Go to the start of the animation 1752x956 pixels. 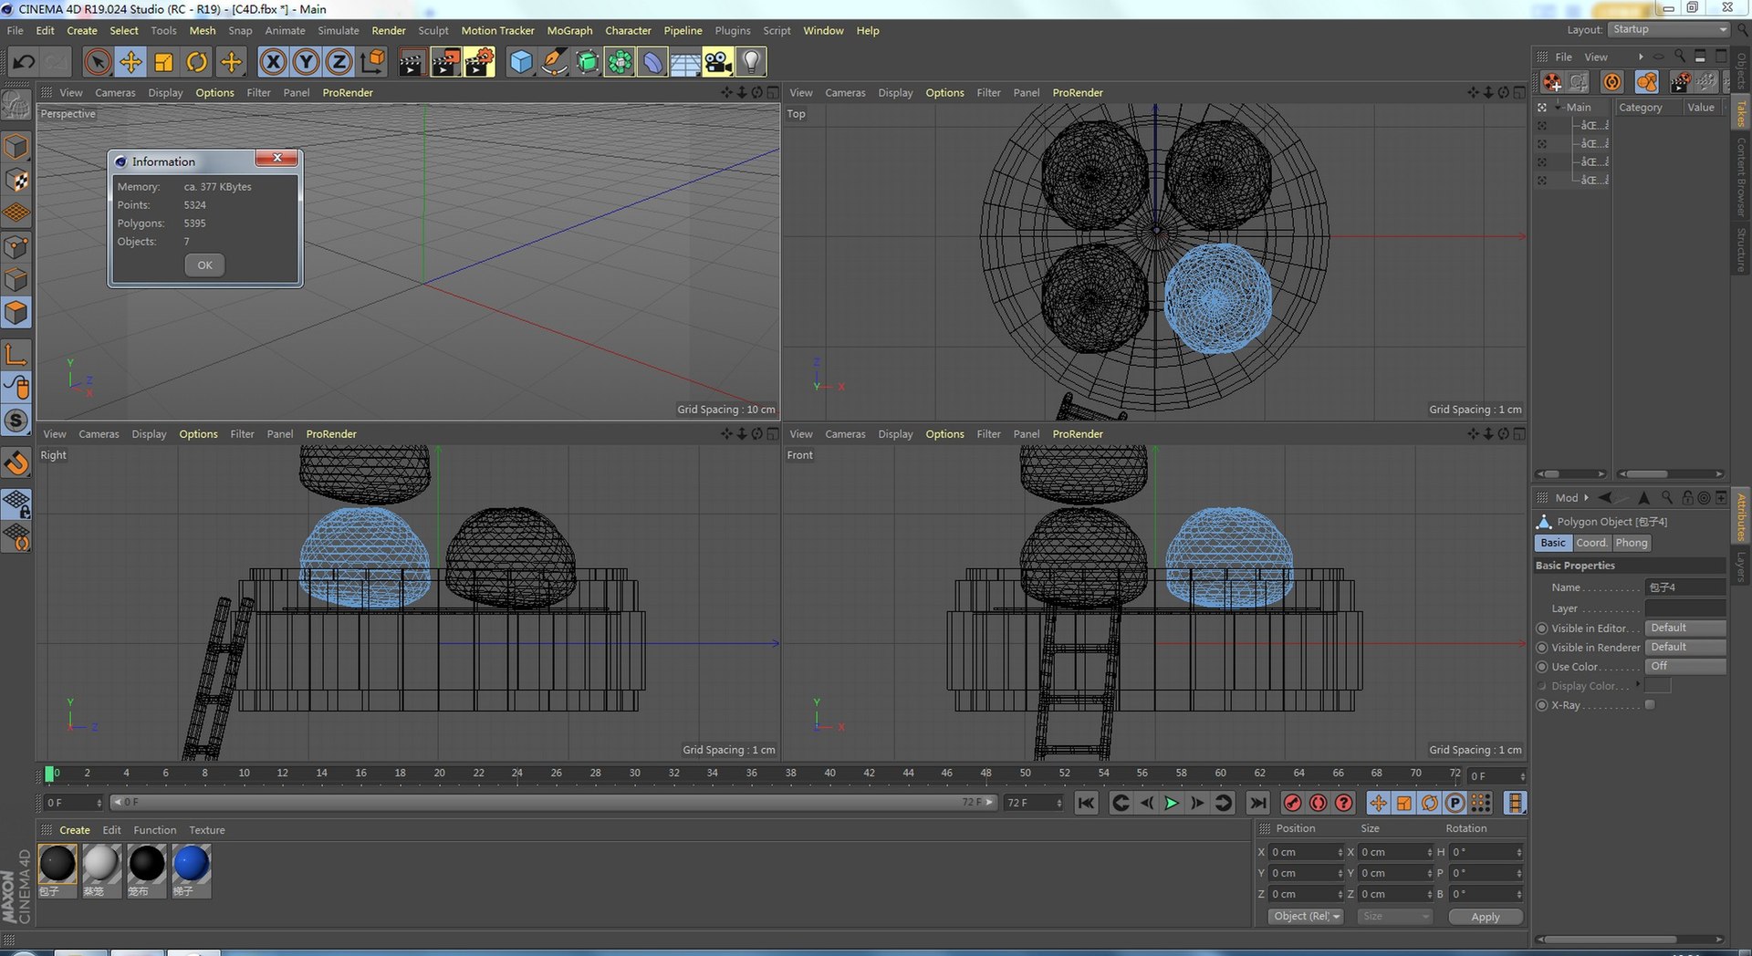pos(1086,803)
